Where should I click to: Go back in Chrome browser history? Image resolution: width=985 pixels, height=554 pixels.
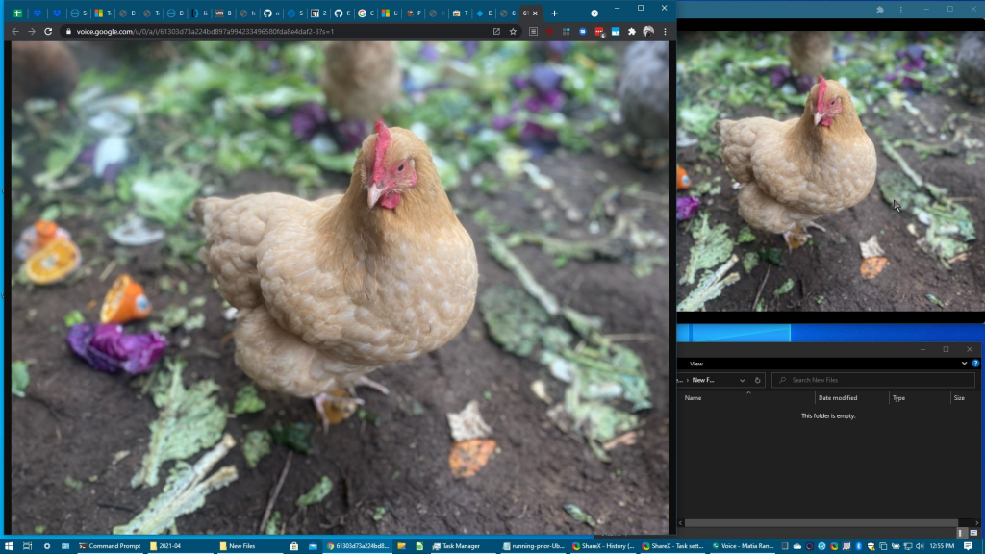click(15, 31)
